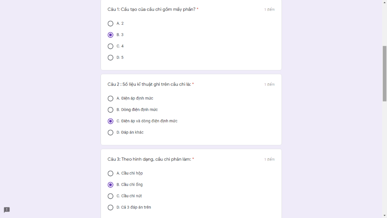Screen dimensions: 387x218
Task: Open the report problem feedback icon
Action: point(7,210)
